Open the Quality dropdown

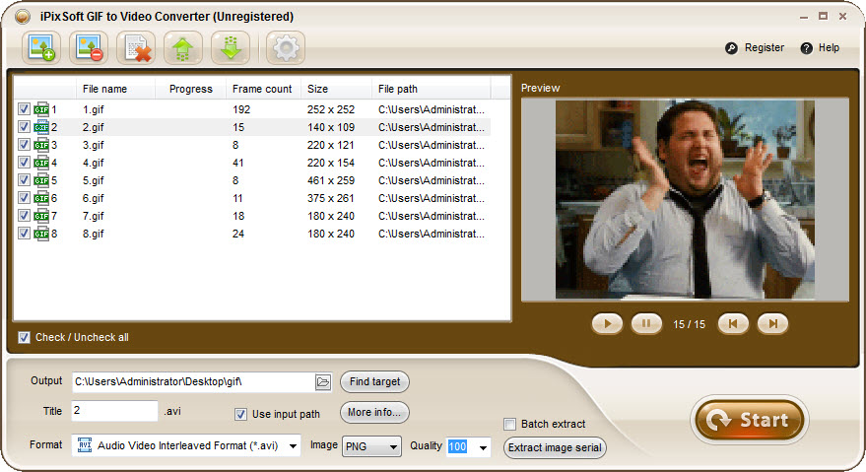tap(483, 447)
